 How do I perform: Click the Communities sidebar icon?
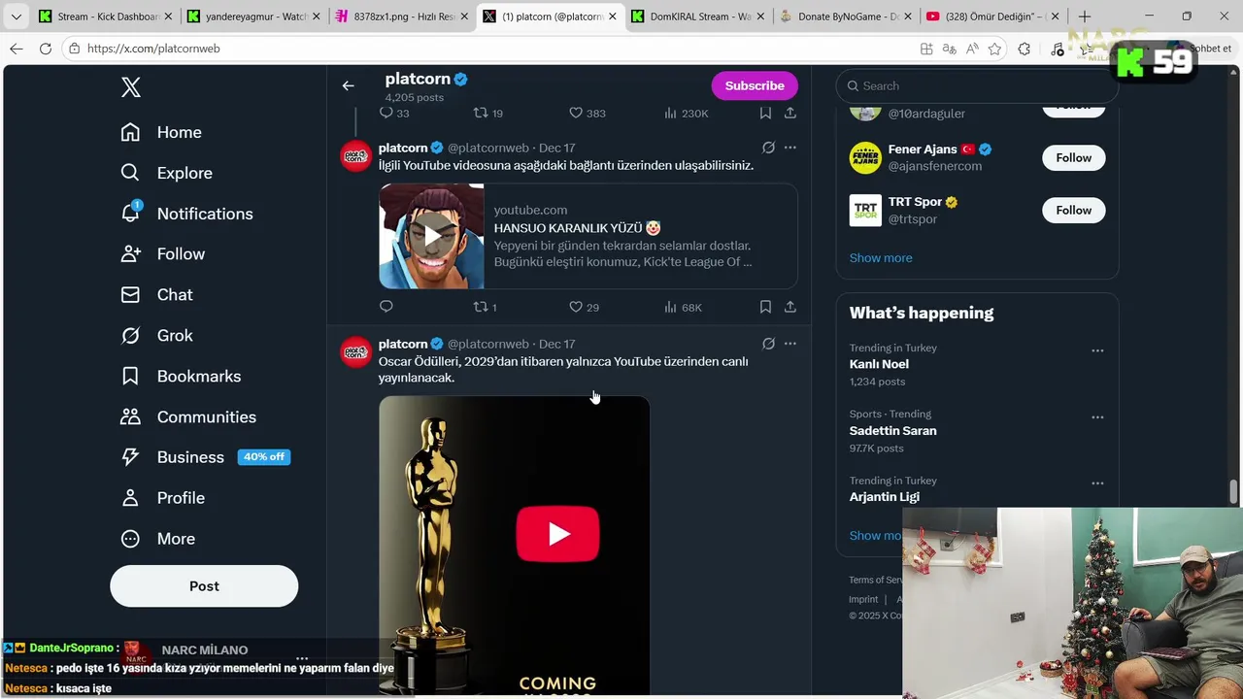[130, 416]
